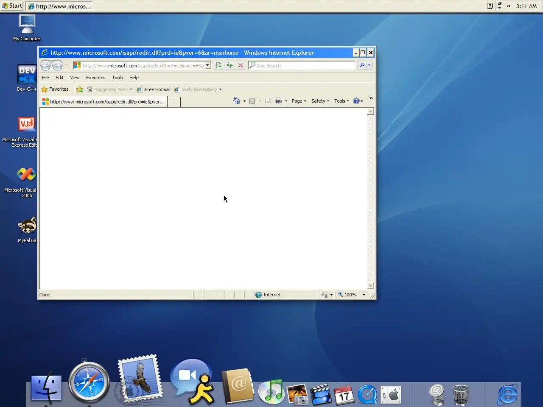Launch iTunes from the dock
This screenshot has height=407, width=543.
(271, 392)
